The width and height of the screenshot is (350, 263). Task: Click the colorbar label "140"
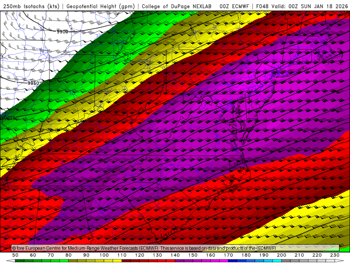pyautogui.click(x=175, y=255)
